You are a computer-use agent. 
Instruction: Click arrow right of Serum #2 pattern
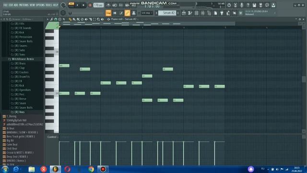click(x=178, y=13)
